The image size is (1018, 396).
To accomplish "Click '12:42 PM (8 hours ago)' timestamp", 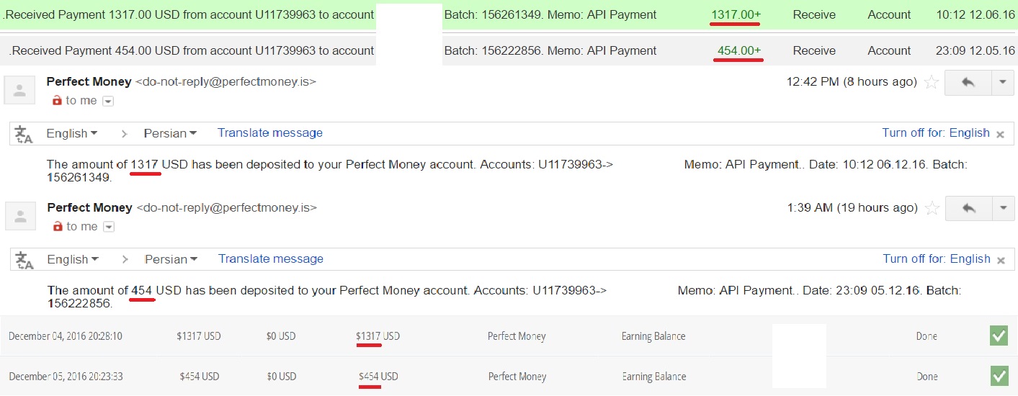I will (x=852, y=82).
